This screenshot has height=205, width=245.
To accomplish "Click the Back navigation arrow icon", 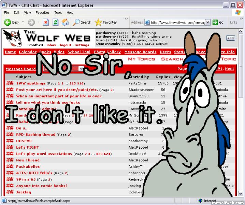I will coord(8,22).
